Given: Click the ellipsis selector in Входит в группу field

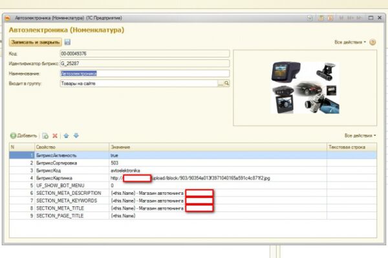Looking at the screenshot, I should (221, 83).
